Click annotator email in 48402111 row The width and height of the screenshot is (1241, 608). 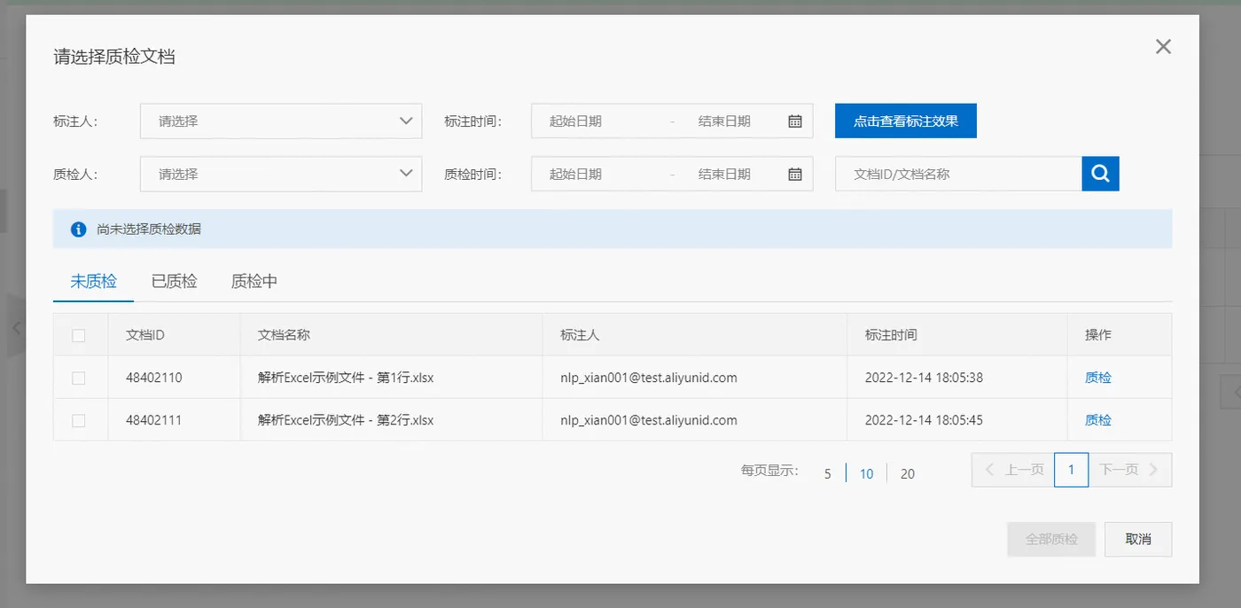(x=649, y=420)
